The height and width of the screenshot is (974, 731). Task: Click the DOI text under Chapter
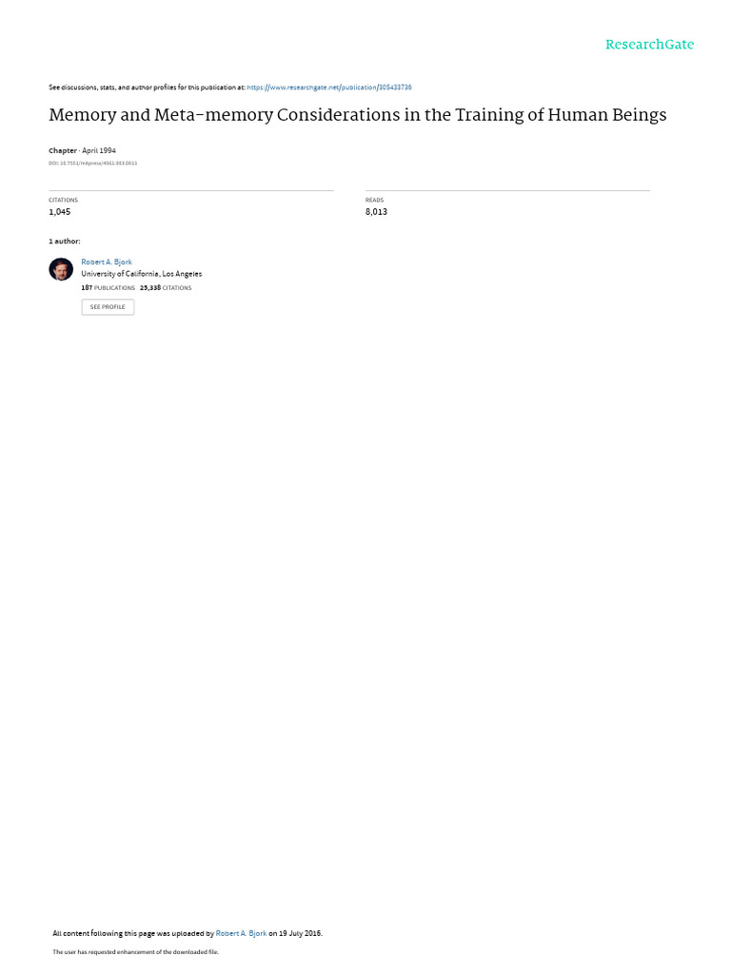pos(92,163)
